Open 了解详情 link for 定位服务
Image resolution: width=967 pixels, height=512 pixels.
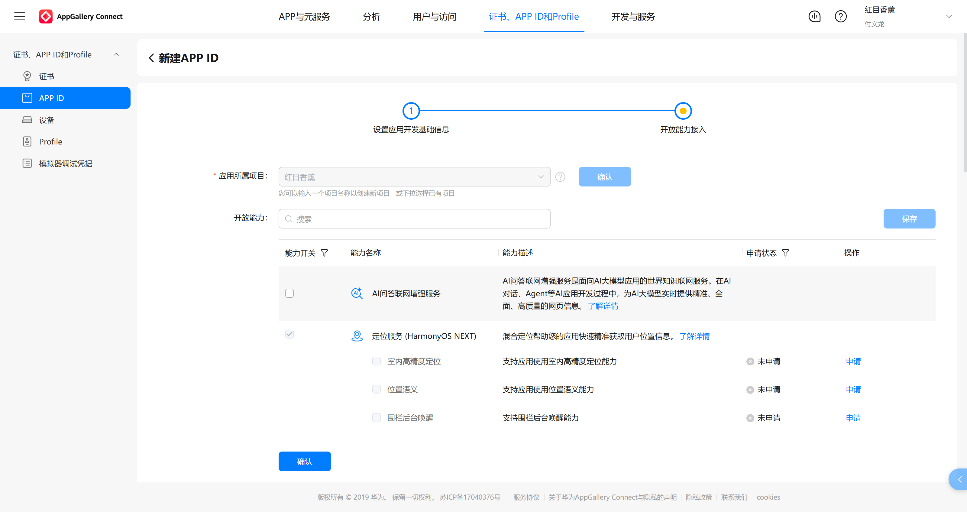[x=694, y=336]
